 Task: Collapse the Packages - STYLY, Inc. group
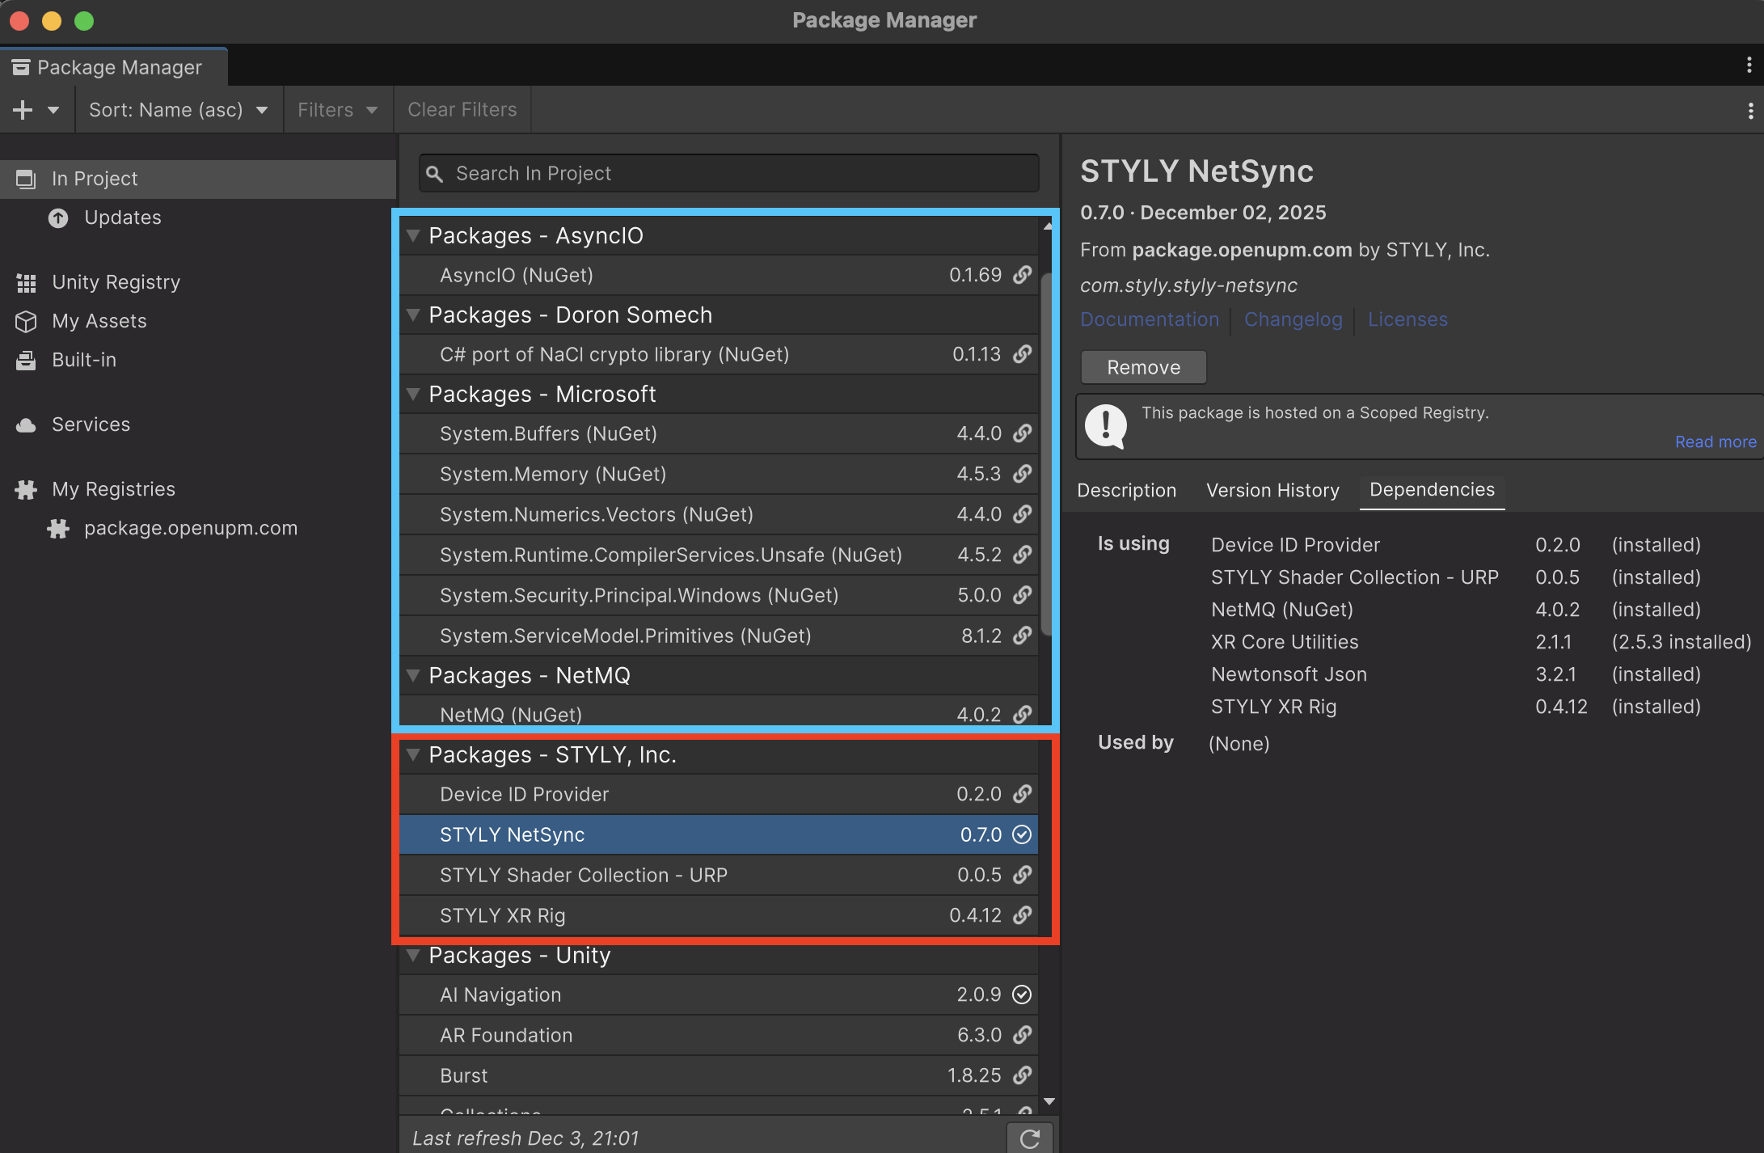point(413,754)
